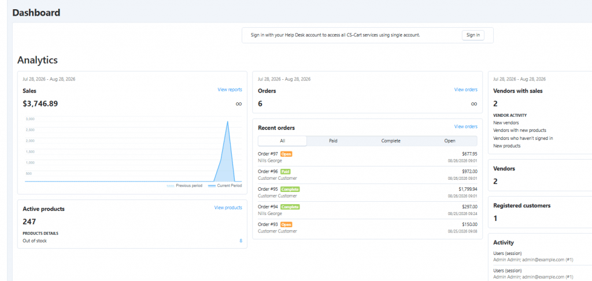The height and width of the screenshot is (281, 592).
Task: Open Order #96
Action: click(x=268, y=172)
